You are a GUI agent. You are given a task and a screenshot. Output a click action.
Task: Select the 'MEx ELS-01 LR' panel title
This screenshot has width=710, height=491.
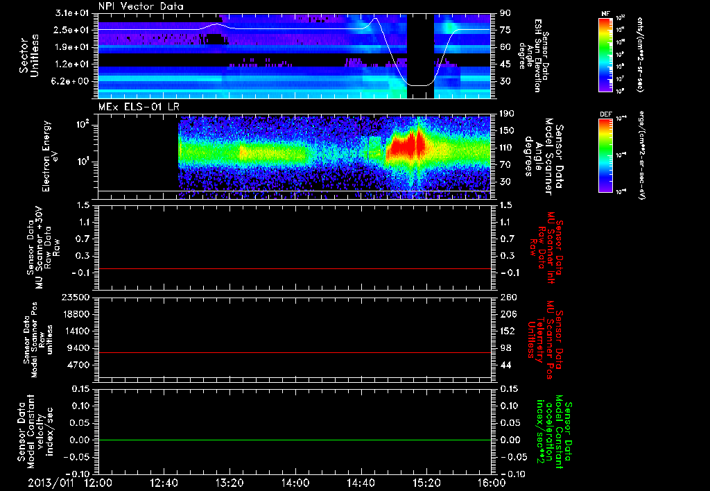coord(139,107)
